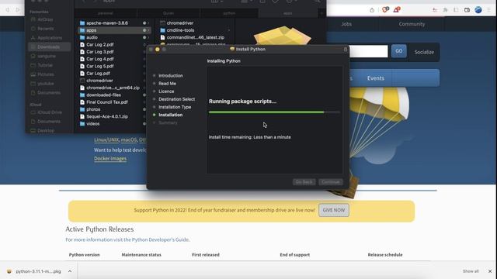This screenshot has width=497, height=279.
Task: Open the Community top navigation tab
Action: (x=412, y=24)
